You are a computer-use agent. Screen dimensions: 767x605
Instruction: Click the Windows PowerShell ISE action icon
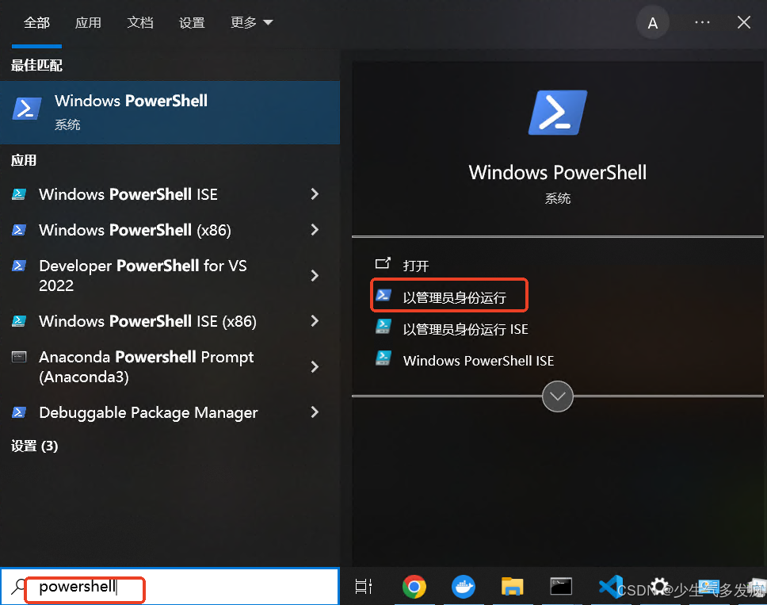point(383,358)
